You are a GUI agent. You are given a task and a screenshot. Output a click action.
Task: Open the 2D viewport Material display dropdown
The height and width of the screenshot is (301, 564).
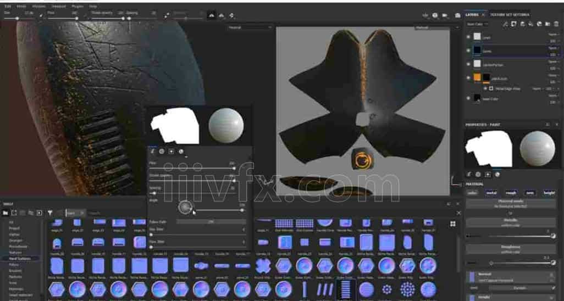point(436,27)
